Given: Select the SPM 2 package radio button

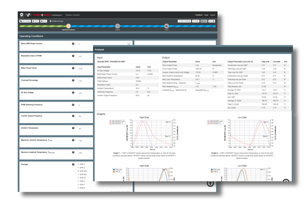Looking at the screenshot, I should pos(78,165).
